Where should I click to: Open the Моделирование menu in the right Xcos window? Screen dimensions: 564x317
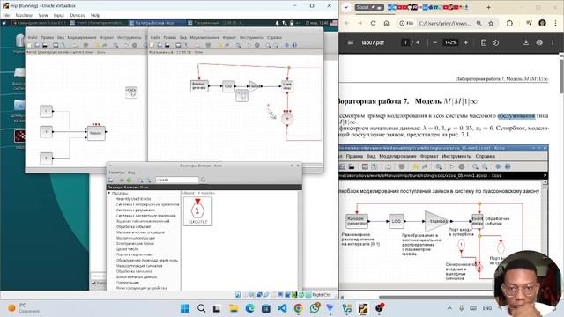pyautogui.click(x=204, y=37)
